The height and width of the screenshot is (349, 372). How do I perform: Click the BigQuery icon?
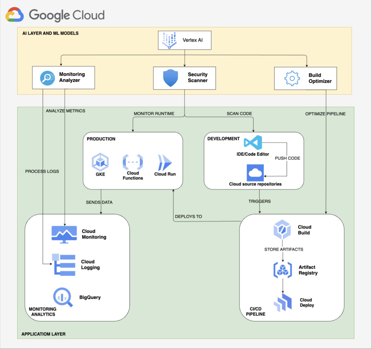pyautogui.click(x=63, y=297)
